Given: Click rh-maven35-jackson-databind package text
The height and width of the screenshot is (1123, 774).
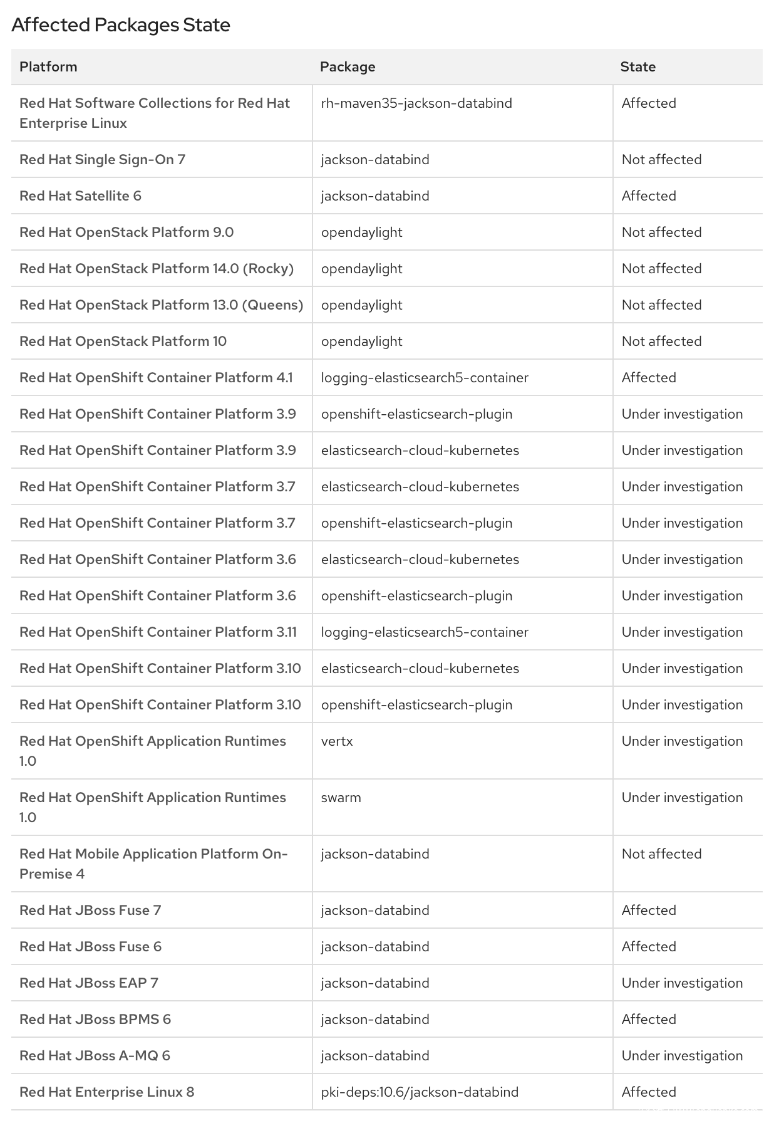Looking at the screenshot, I should pos(416,103).
